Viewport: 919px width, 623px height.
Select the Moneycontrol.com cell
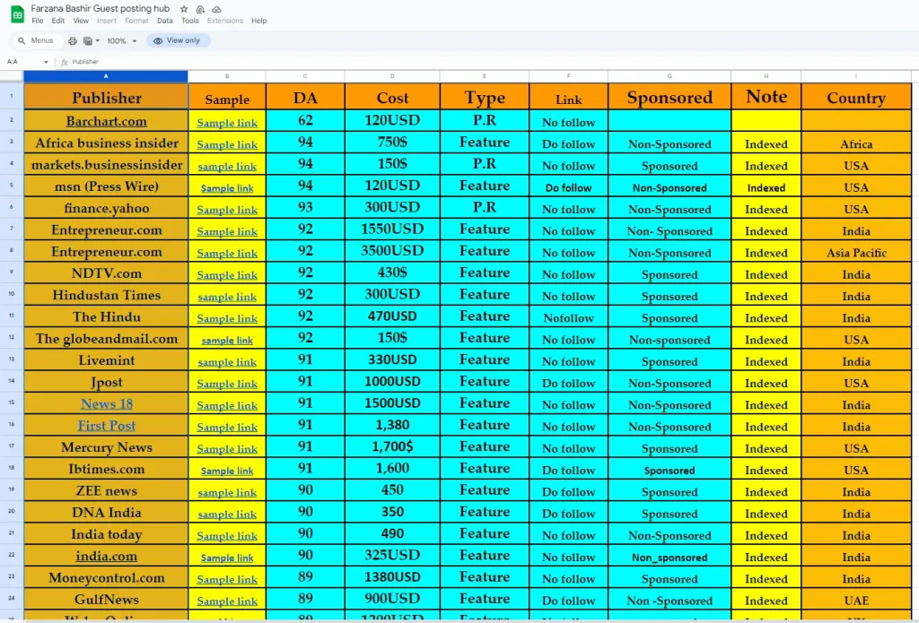pyautogui.click(x=106, y=578)
